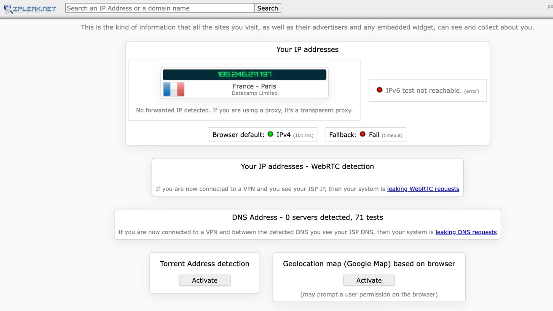
Task: Click the user permission prompt note
Action: 369,295
